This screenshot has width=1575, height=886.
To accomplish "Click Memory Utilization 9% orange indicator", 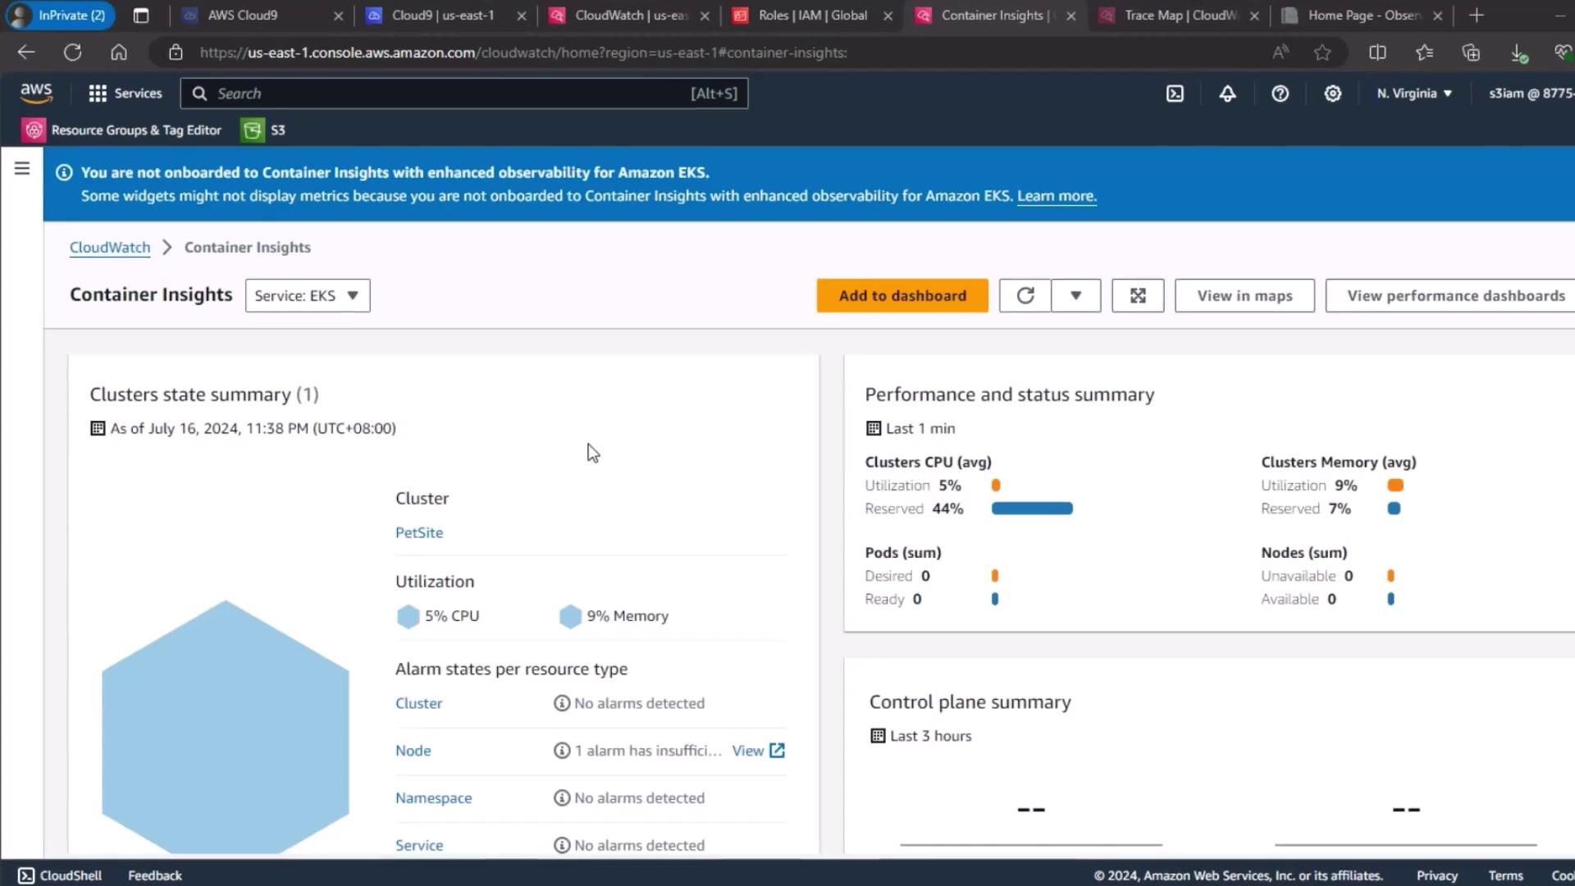I will click(1395, 486).
